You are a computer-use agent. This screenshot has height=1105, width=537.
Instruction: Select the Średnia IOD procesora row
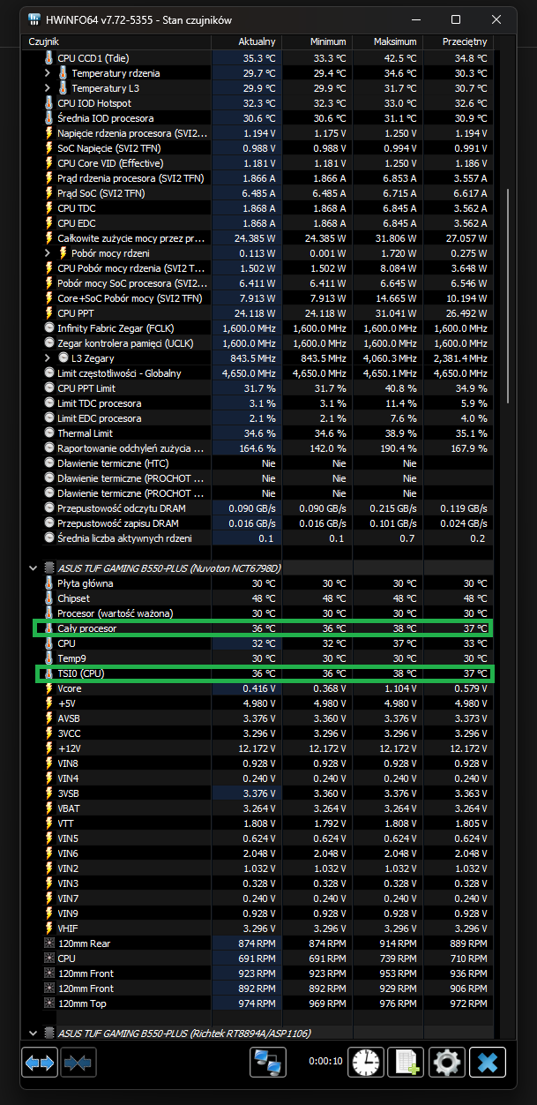point(259,118)
